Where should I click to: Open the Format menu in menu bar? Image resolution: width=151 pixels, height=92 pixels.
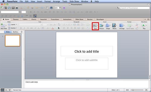48,1
